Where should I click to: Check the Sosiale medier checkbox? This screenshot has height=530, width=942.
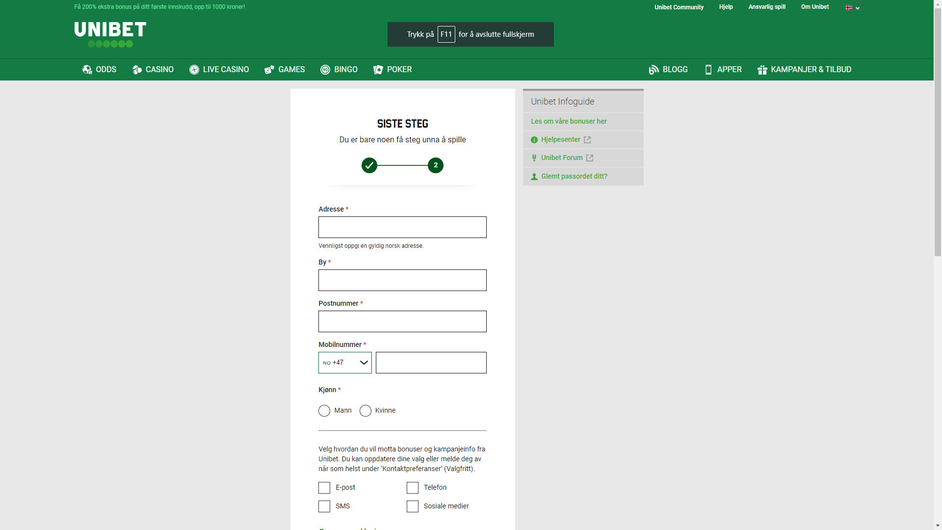pos(413,506)
